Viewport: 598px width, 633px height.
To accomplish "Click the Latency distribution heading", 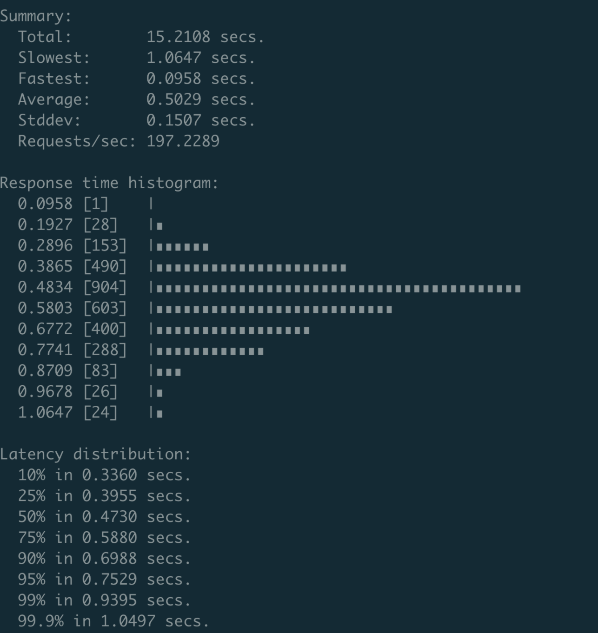I will tap(95, 454).
